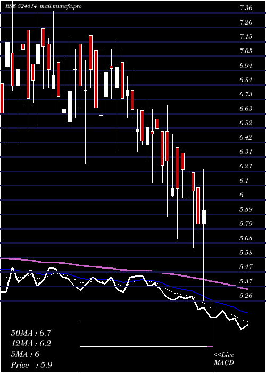
Task: Click the 6.63 price axis label
Action: coord(246,109)
